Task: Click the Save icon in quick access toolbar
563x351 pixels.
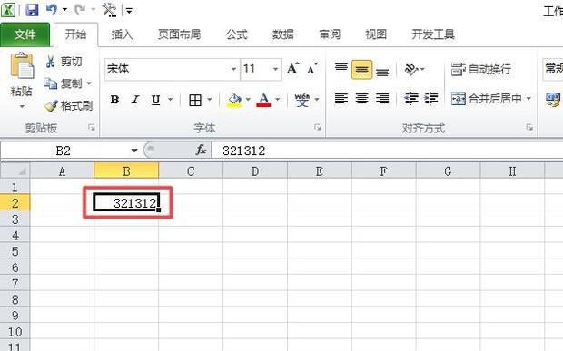Action: [x=32, y=10]
